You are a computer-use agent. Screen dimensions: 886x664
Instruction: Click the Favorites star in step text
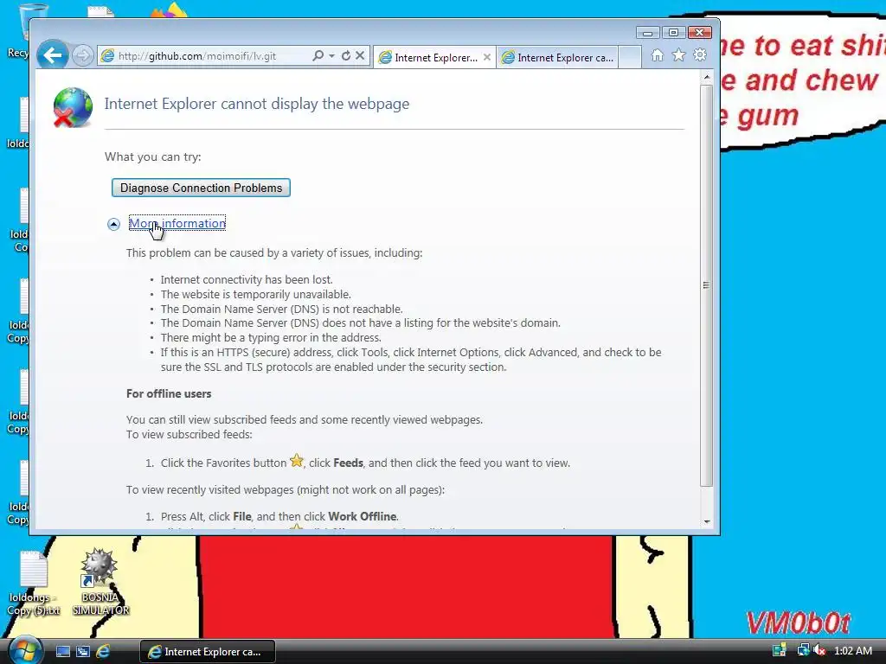pyautogui.click(x=297, y=461)
